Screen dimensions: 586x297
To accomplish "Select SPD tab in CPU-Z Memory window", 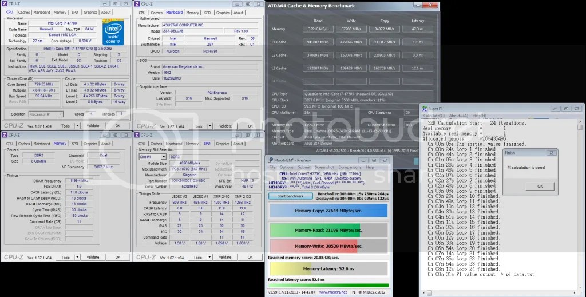I will tap(75, 144).
